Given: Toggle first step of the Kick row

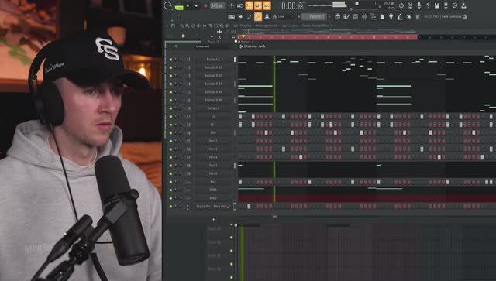Looking at the screenshot, I should tap(240, 182).
